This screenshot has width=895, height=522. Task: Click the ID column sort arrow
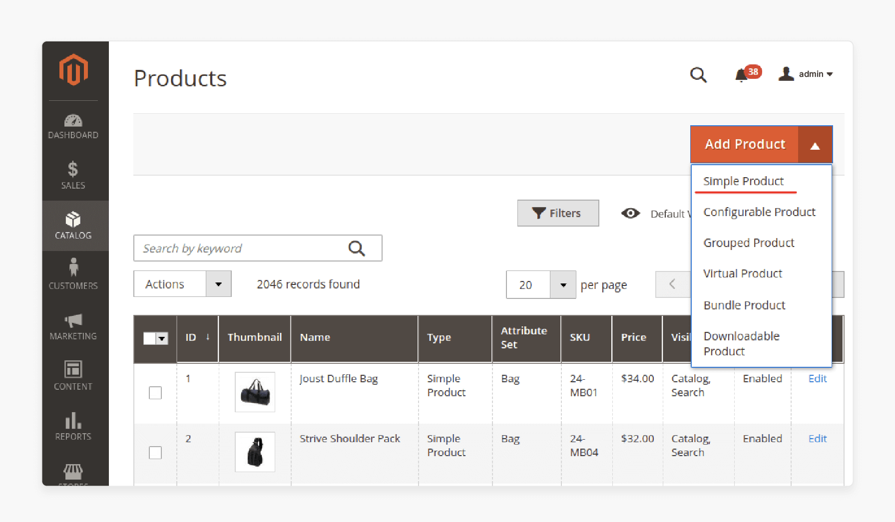(x=208, y=337)
